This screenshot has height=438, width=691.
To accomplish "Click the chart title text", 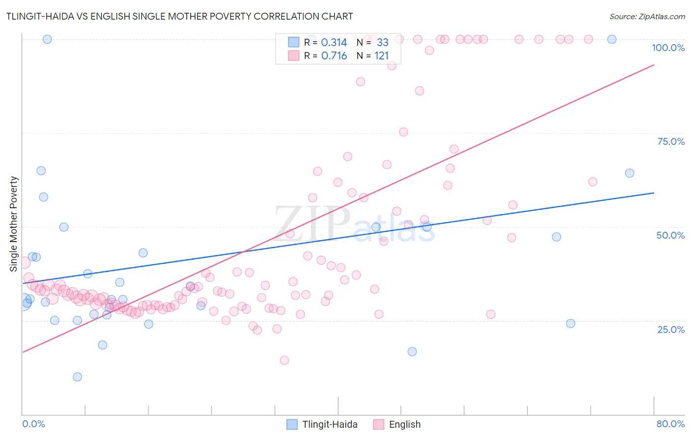I will pyautogui.click(x=179, y=16).
